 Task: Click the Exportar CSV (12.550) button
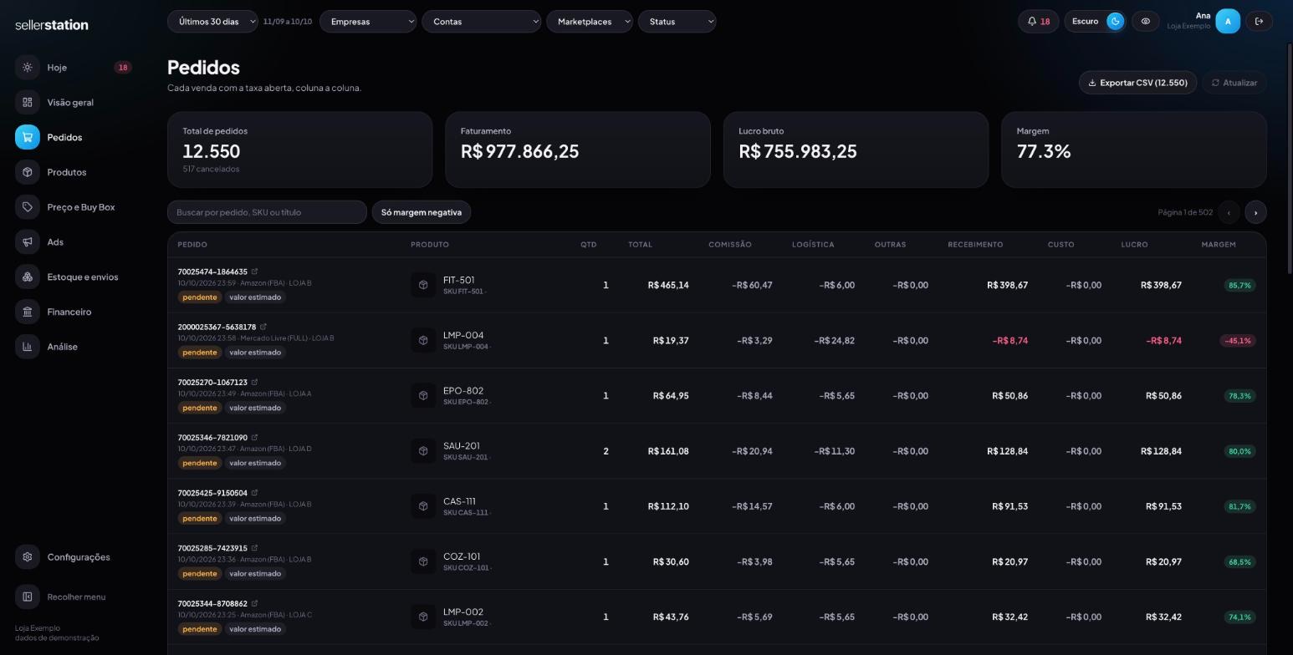(x=1138, y=83)
